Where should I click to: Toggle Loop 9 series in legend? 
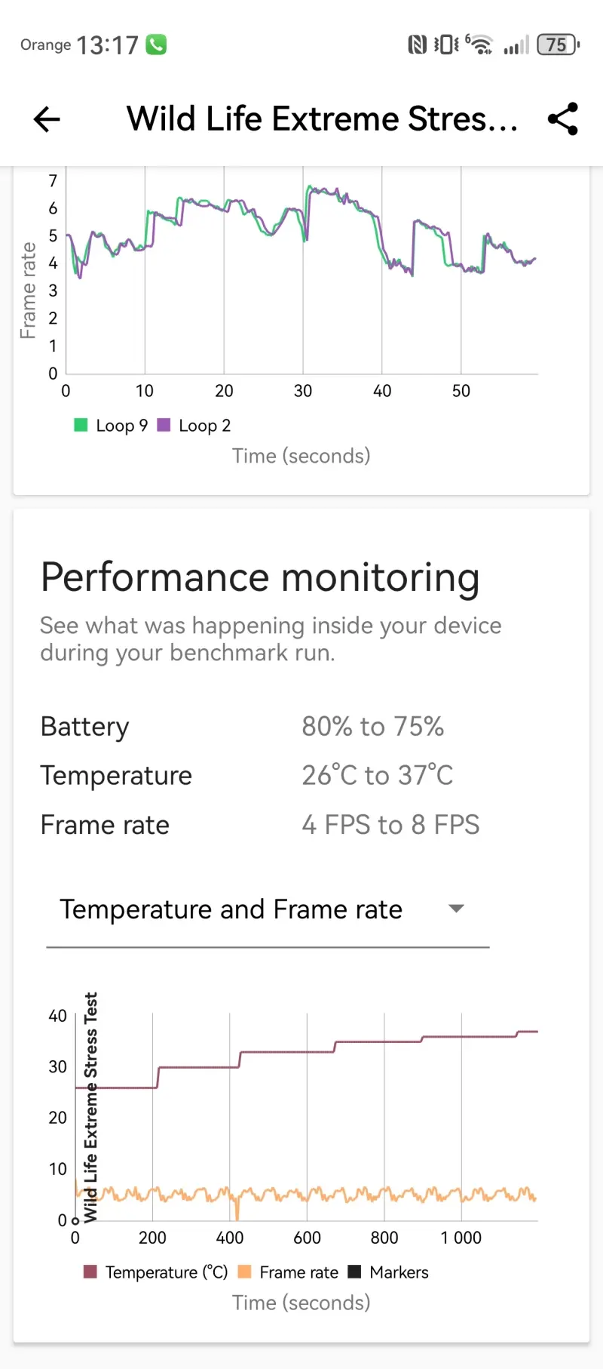(112, 426)
